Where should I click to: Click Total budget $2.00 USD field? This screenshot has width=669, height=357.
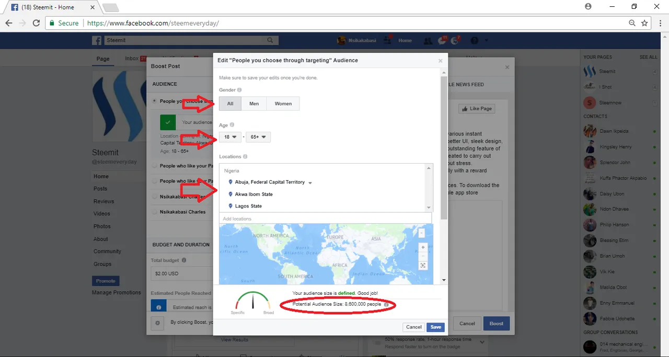click(181, 273)
